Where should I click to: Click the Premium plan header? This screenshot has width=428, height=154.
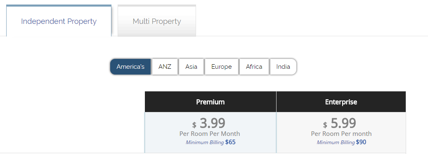click(210, 102)
